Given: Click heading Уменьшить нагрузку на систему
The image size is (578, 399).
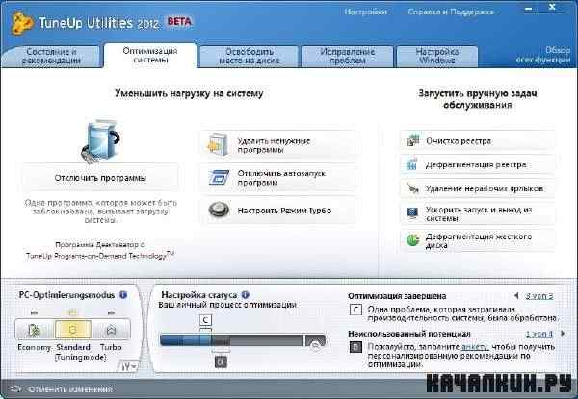Looking at the screenshot, I should [x=189, y=93].
